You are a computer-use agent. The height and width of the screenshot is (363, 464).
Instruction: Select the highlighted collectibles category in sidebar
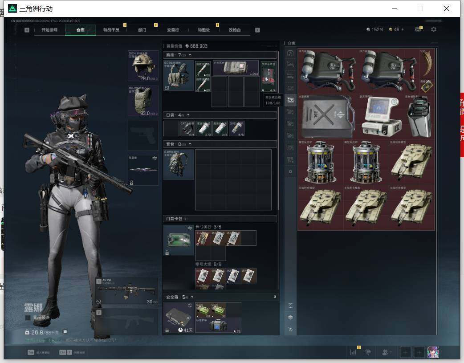[290, 100]
